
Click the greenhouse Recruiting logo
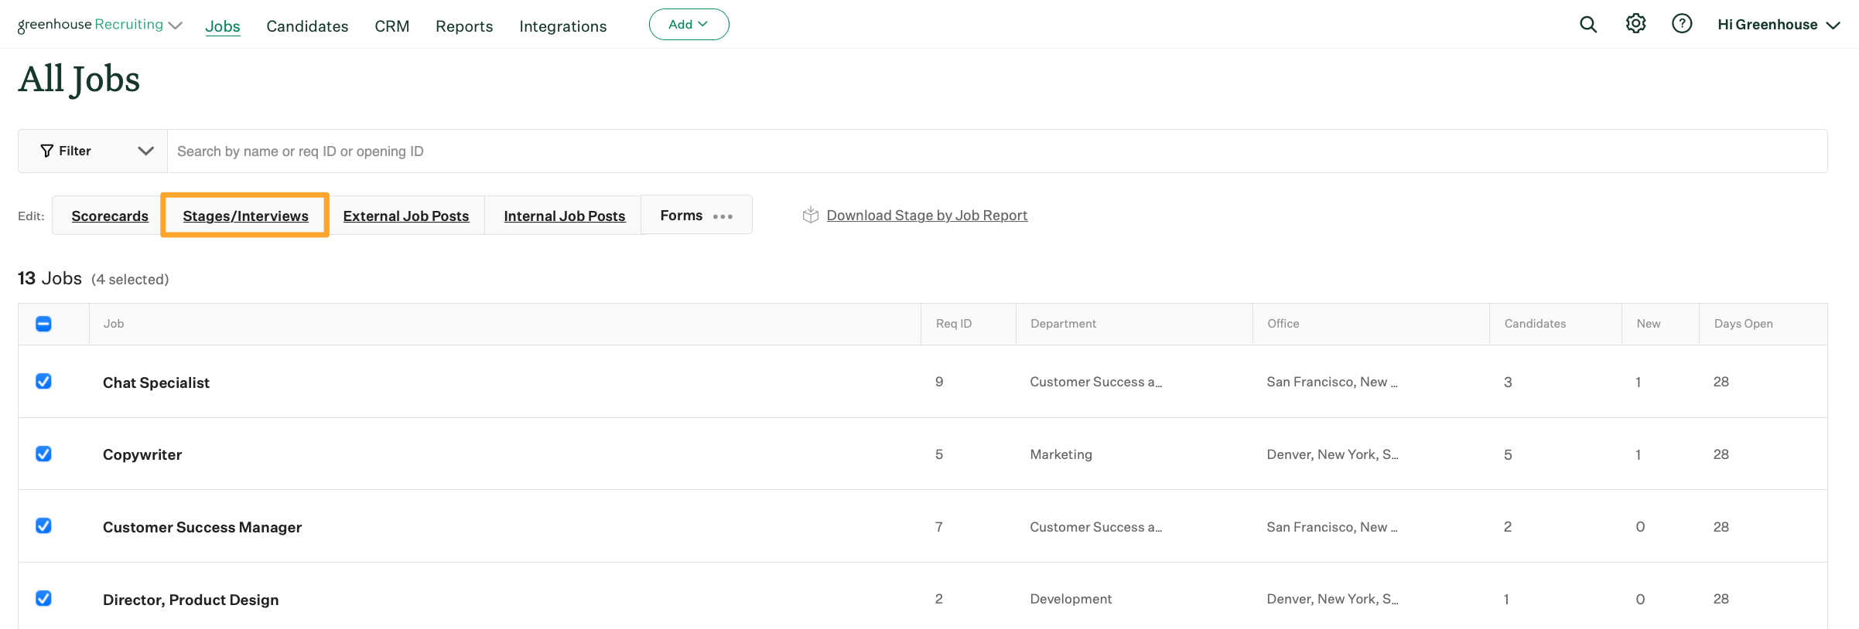click(x=91, y=25)
